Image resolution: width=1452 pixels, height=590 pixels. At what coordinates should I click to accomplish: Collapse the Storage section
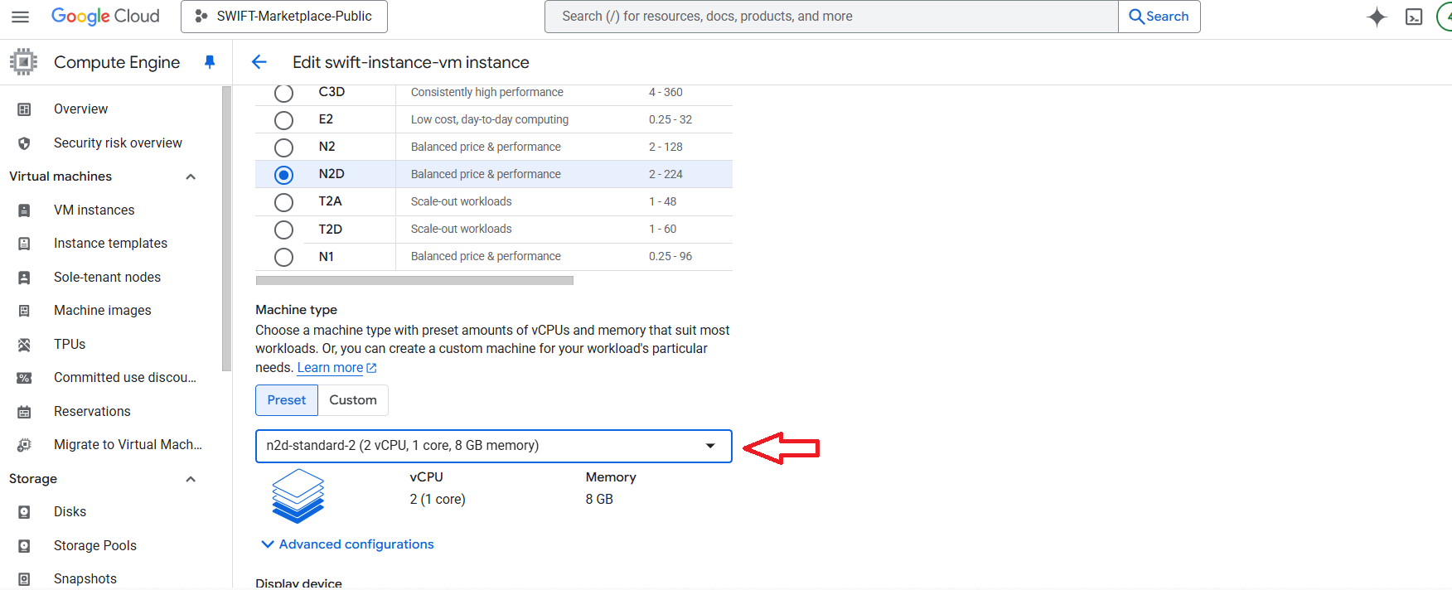point(191,479)
